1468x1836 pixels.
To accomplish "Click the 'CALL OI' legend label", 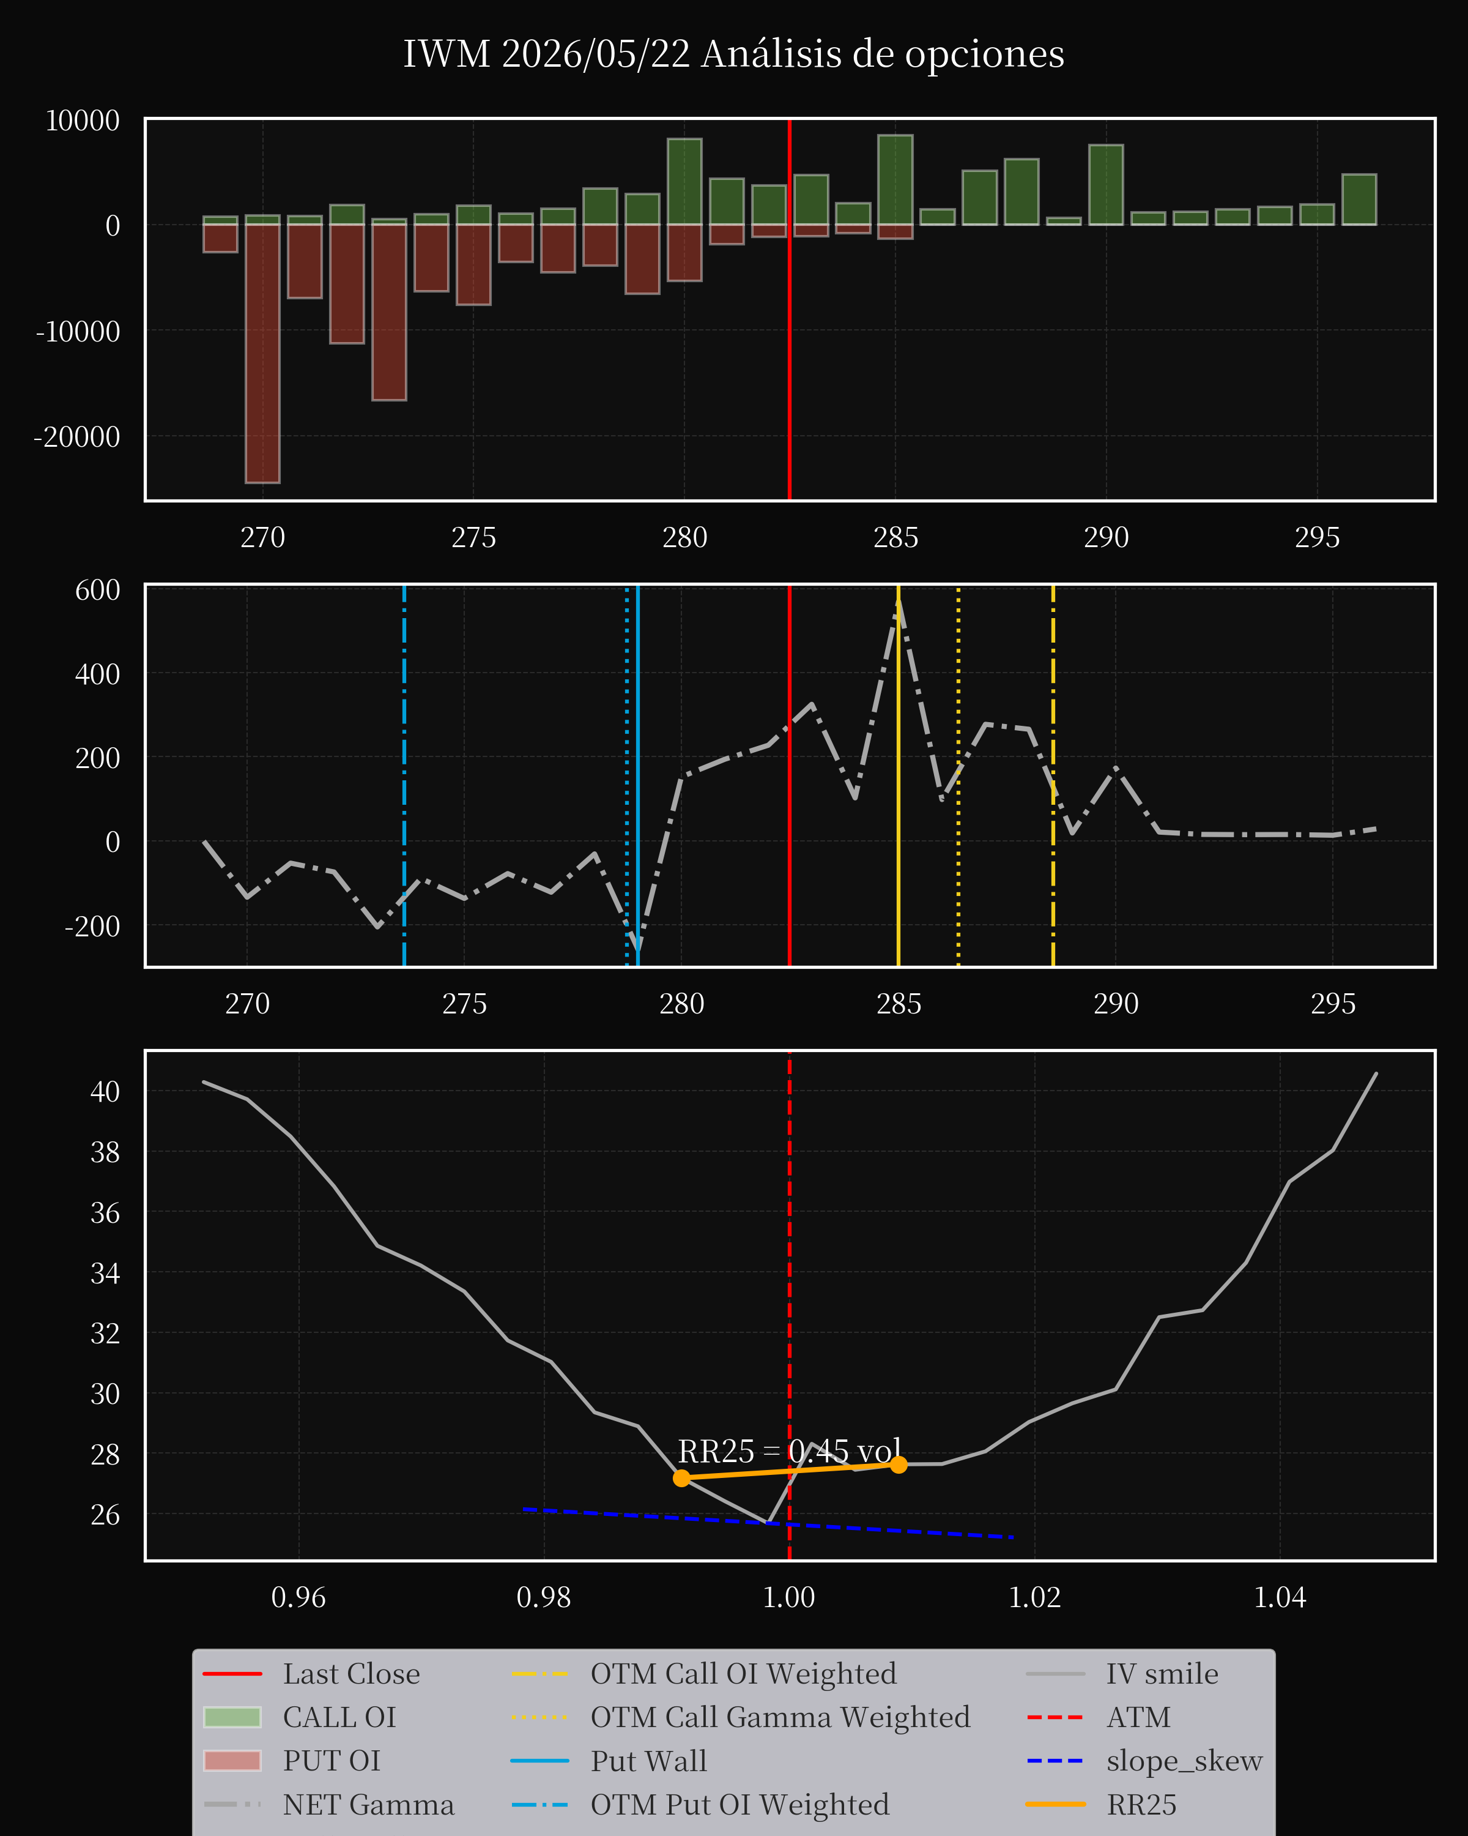I will pos(339,1718).
